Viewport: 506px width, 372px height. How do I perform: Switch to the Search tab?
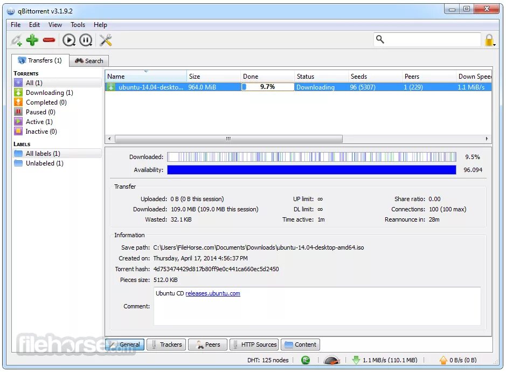coord(89,61)
